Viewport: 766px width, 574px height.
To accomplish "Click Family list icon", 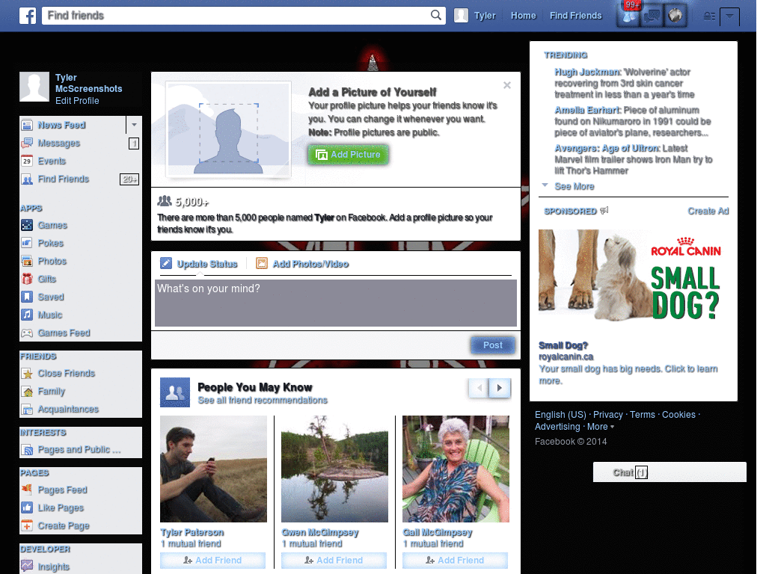I will (x=27, y=392).
